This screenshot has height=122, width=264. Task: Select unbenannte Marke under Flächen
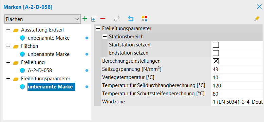click(x=49, y=54)
